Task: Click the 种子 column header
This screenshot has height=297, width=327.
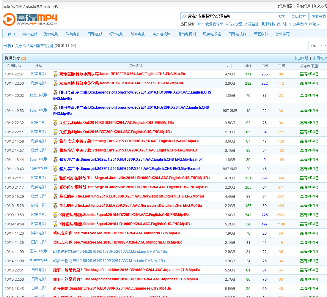Action: pos(249,66)
